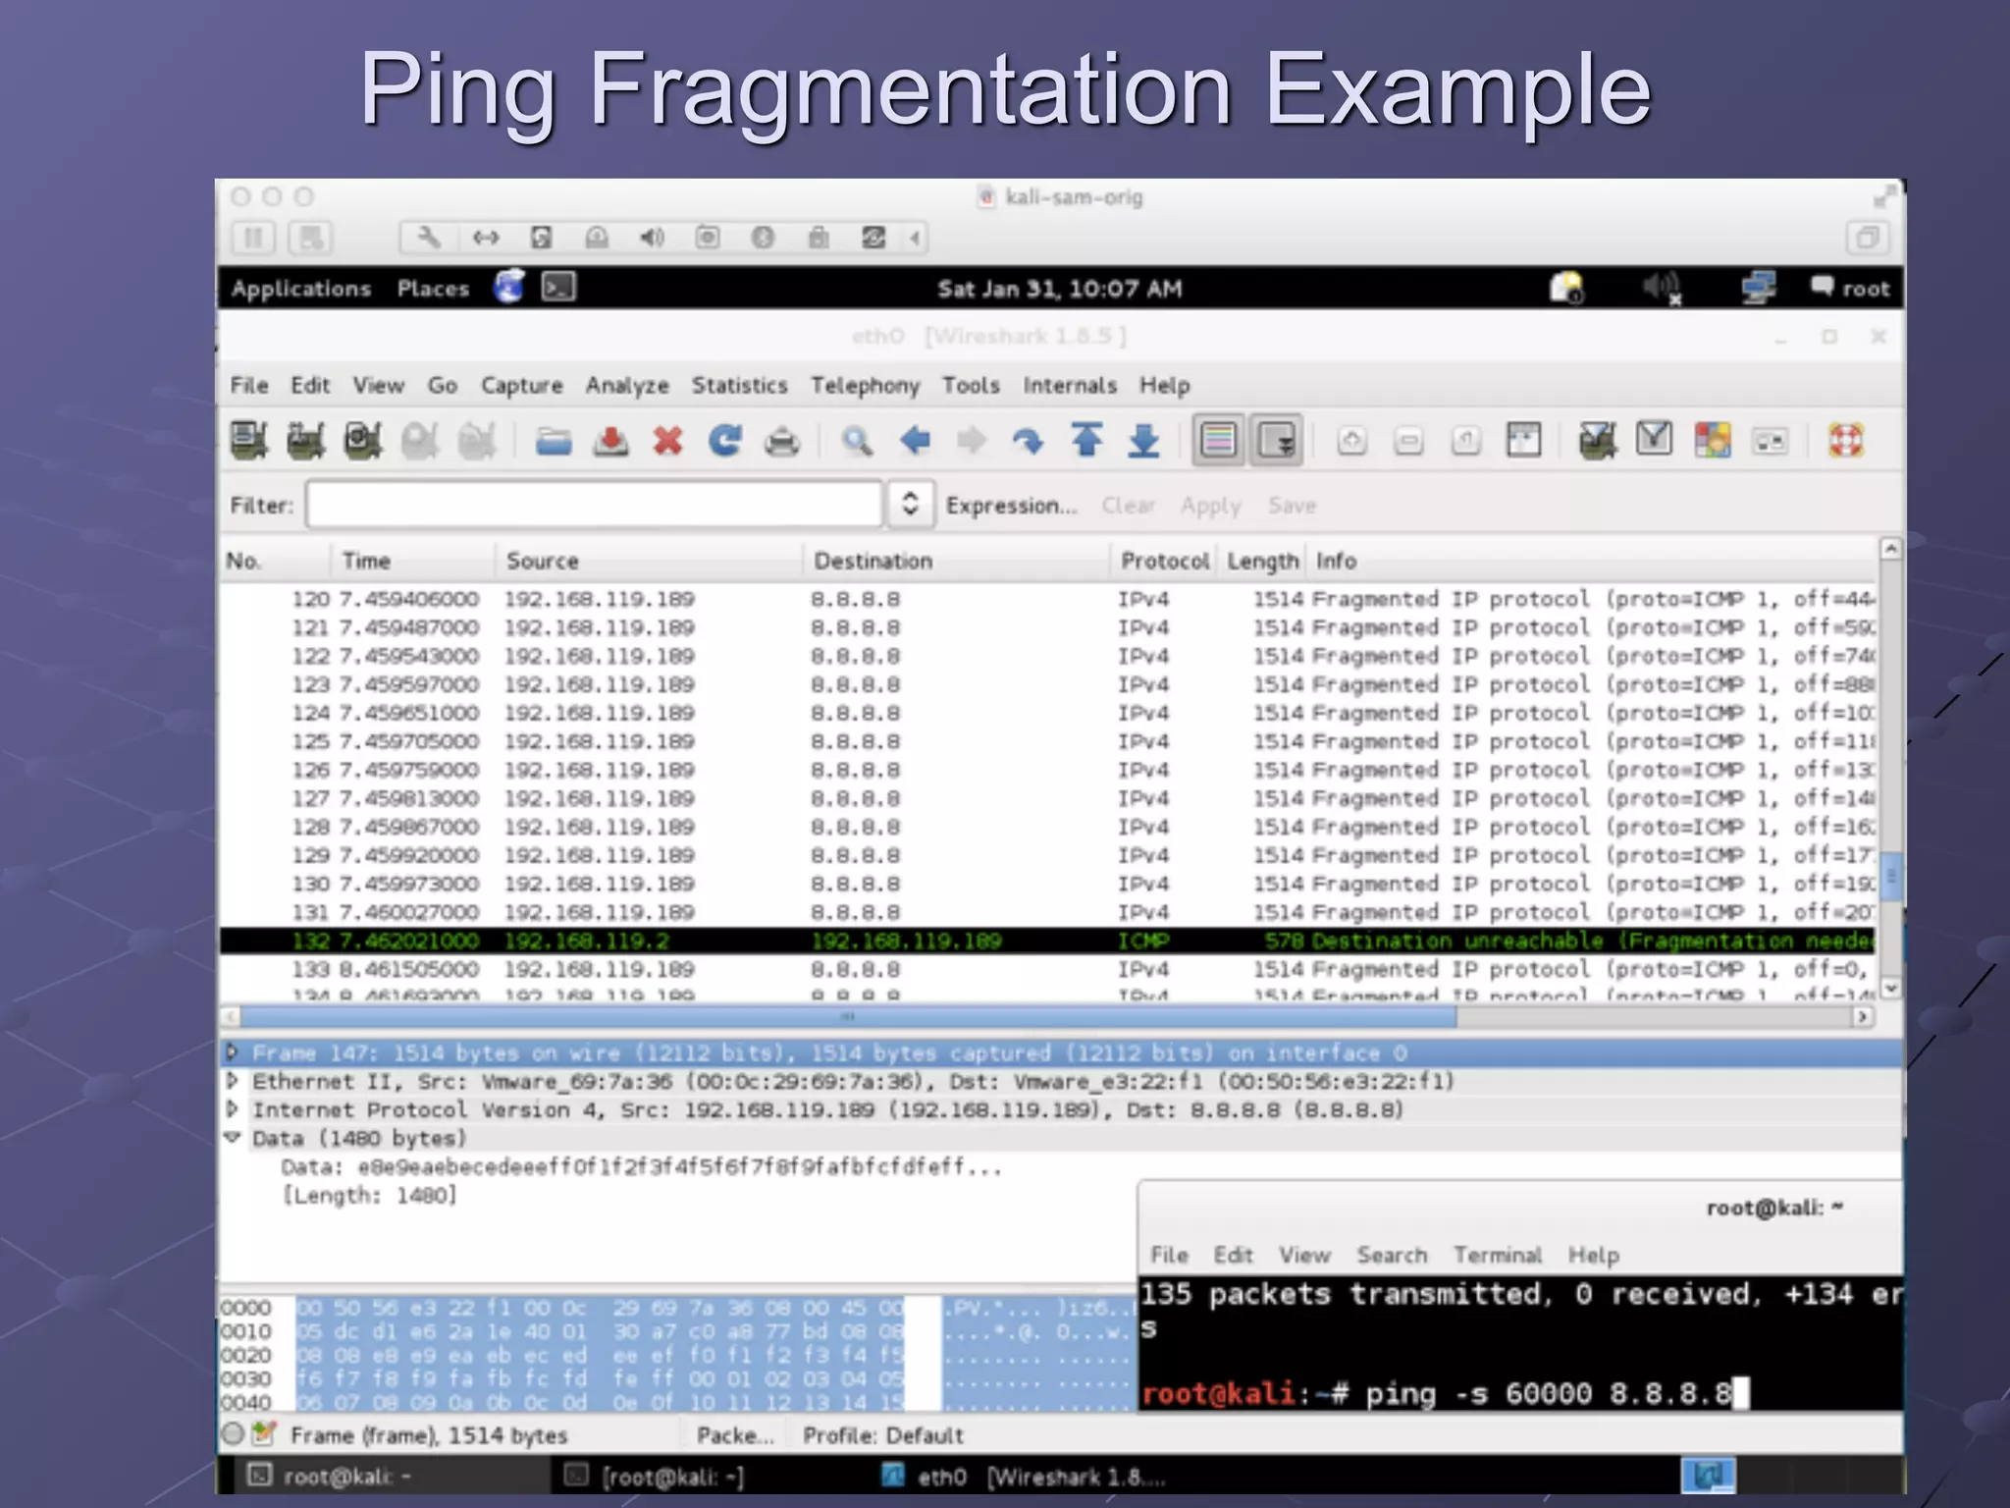Screen dimensions: 2010x1508
Task: Jump to the first packet
Action: tap(1086, 441)
